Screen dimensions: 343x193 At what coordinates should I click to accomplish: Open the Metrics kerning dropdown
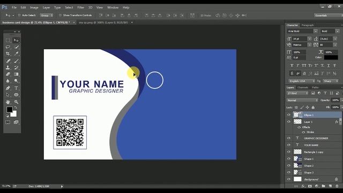coord(309,44)
